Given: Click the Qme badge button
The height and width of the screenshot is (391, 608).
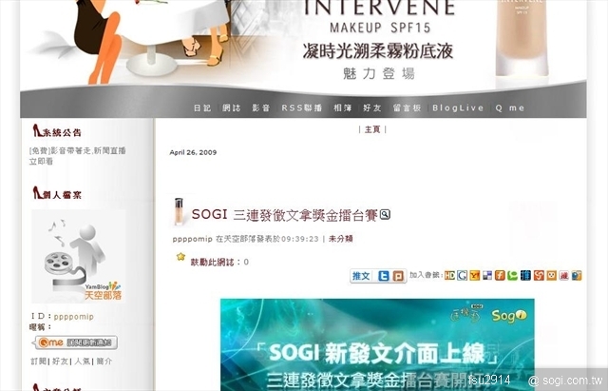Looking at the screenshot, I should (x=74, y=342).
